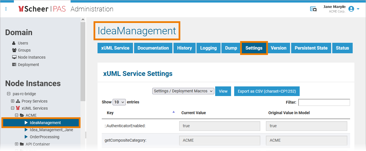The image size is (366, 151).
Task: Click the Node Instances monitor icon
Action: (x=14, y=57)
